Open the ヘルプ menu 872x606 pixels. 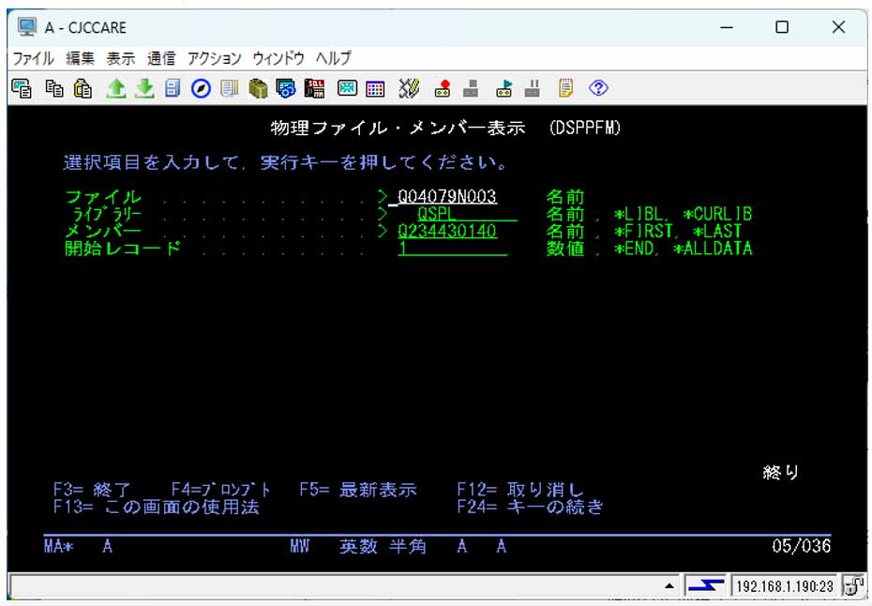coord(334,58)
